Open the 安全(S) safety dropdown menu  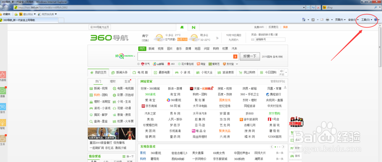coord(353,20)
